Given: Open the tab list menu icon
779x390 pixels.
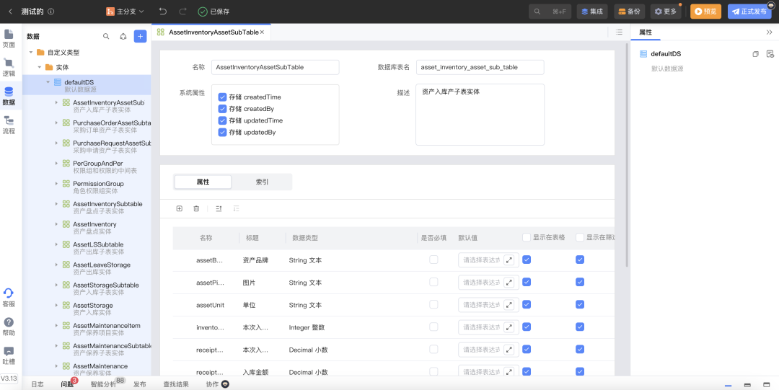Looking at the screenshot, I should [619, 32].
